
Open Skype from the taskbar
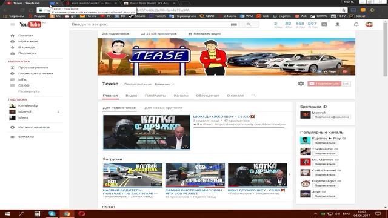[x=52, y=214]
